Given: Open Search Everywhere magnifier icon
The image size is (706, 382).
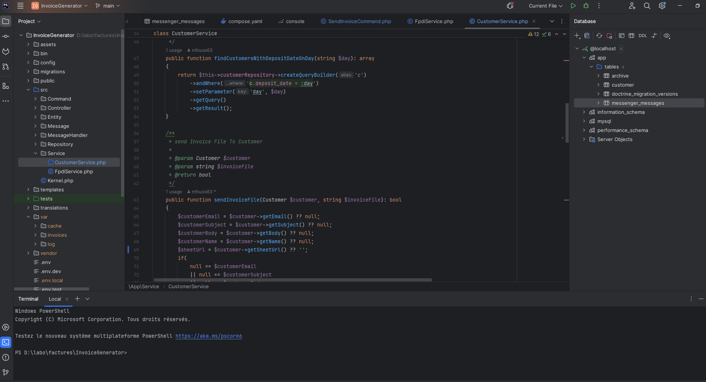Looking at the screenshot, I should 647,6.
